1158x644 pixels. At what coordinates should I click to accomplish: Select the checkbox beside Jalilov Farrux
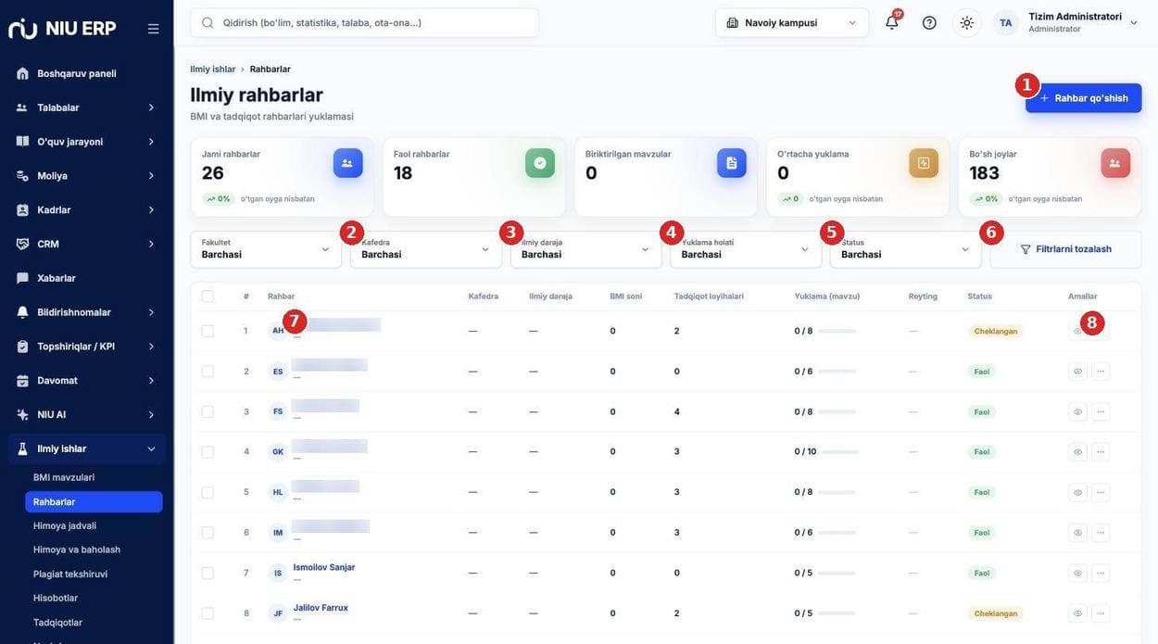click(208, 613)
